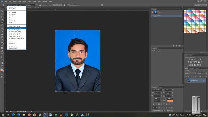Viewport: 208px width, 117px height.
Task: Open the font family dropdown
Action: pos(163,90)
